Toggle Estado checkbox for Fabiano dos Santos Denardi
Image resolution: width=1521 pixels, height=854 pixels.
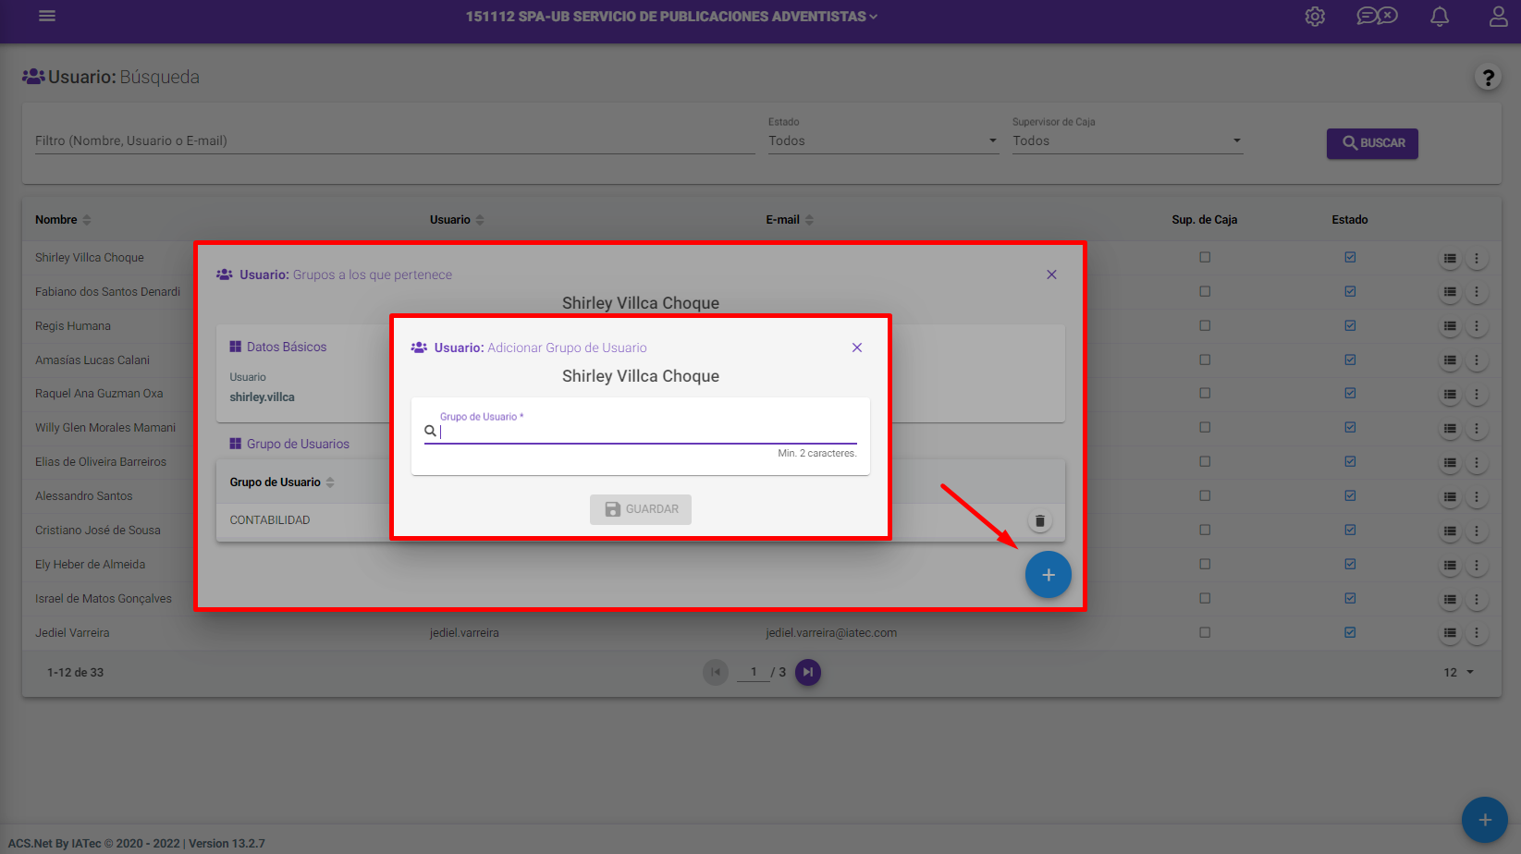coord(1350,292)
